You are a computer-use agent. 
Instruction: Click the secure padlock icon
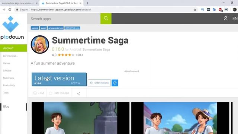[x=17, y=10]
